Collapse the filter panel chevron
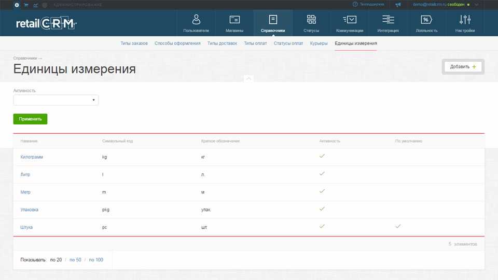 point(248,78)
